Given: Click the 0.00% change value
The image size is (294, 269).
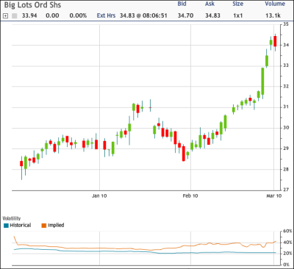Looking at the screenshot, I should [78, 15].
